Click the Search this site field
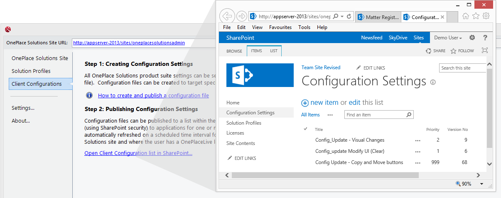Image resolution: width=501 pixels, height=198 pixels. tap(462, 68)
